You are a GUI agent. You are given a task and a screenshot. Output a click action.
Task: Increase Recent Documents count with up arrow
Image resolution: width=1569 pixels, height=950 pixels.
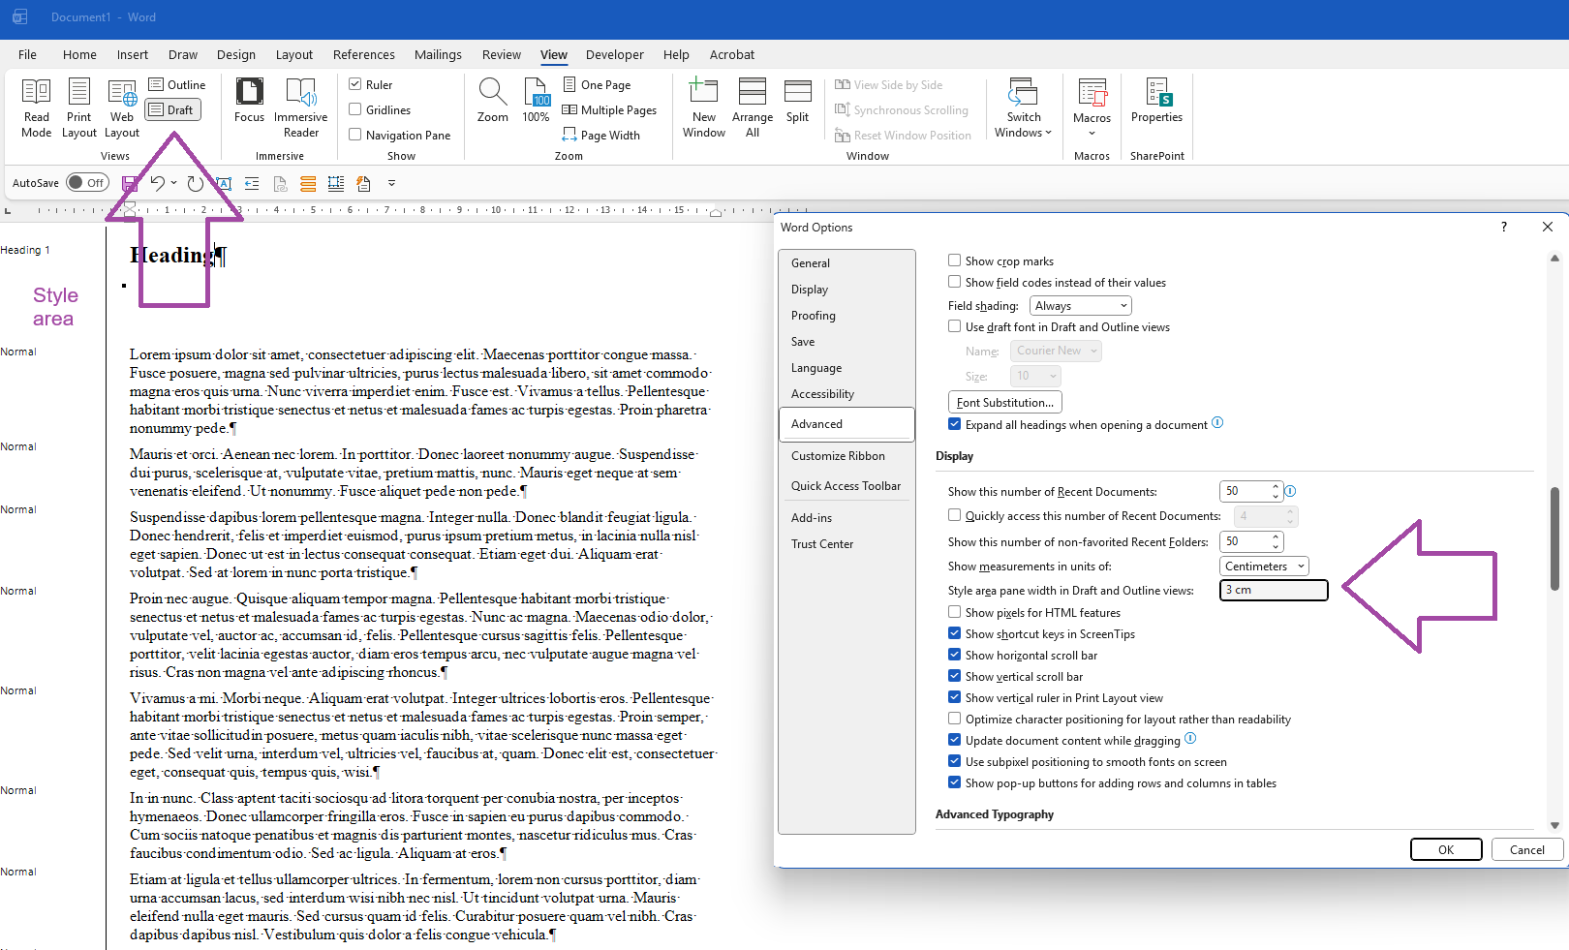tap(1277, 486)
